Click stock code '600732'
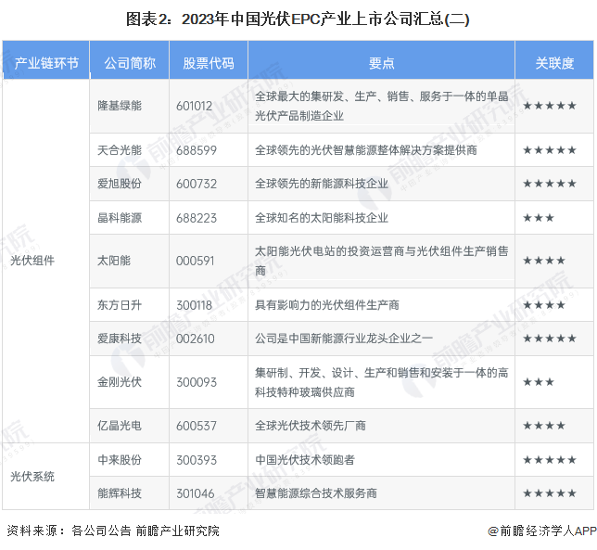 197,184
